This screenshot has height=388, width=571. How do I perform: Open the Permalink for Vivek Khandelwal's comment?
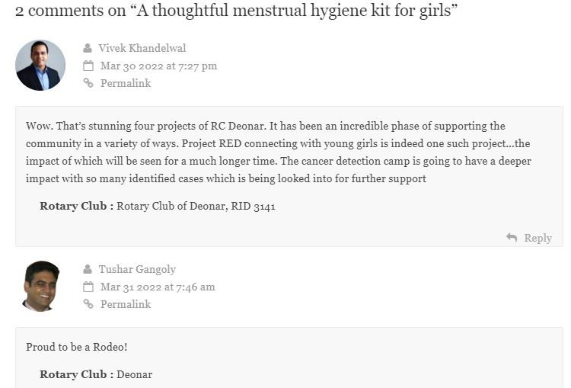[126, 84]
